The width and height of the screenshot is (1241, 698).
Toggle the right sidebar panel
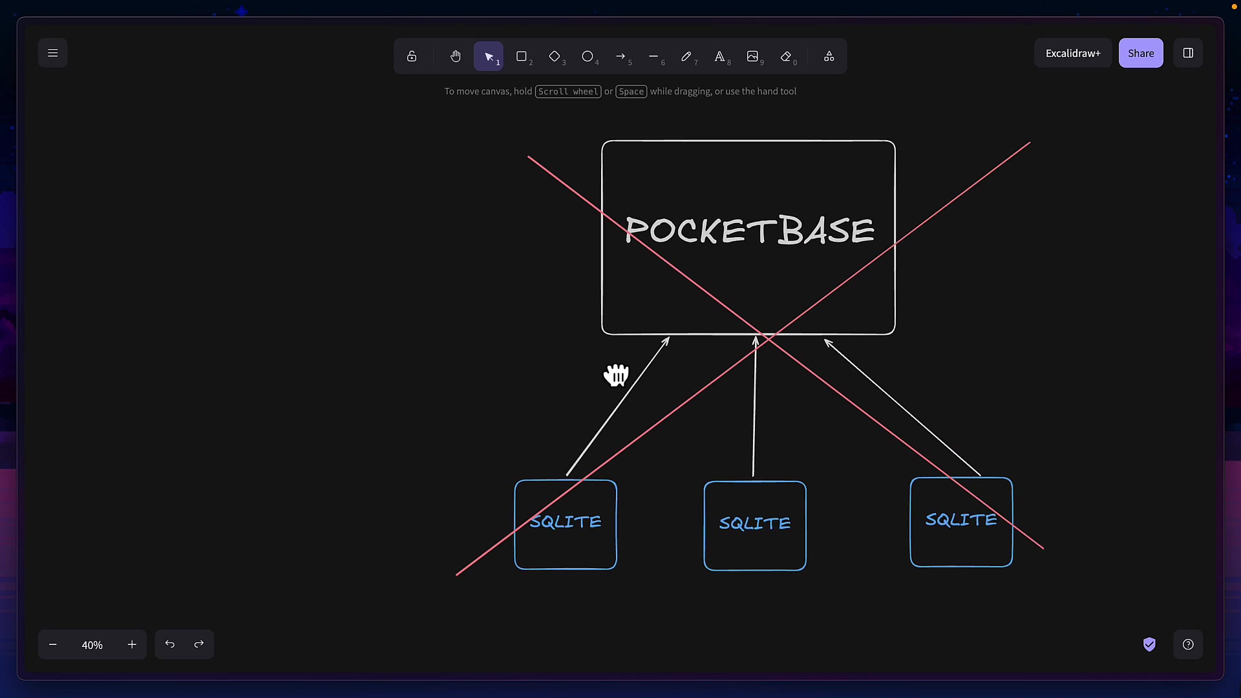1188,52
